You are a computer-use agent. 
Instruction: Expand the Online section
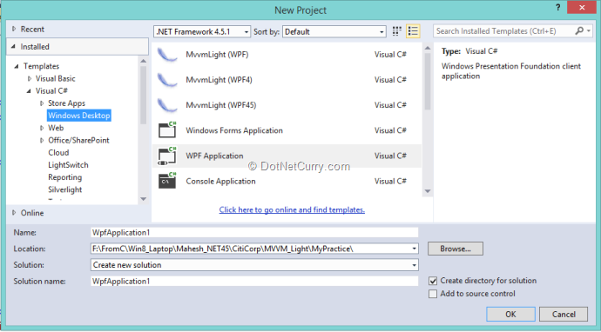[x=14, y=213]
